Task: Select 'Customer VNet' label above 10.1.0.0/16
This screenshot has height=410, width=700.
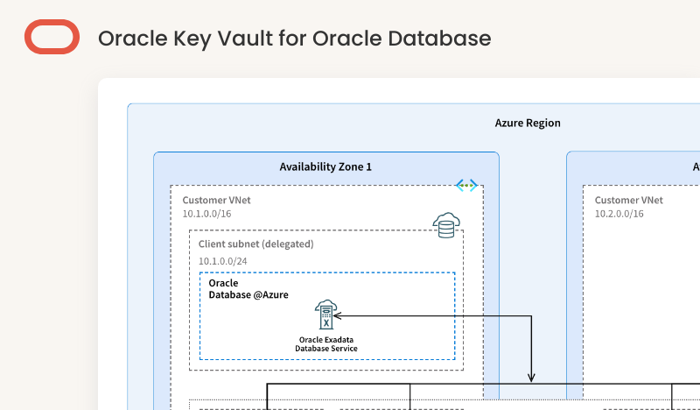Action: point(216,200)
